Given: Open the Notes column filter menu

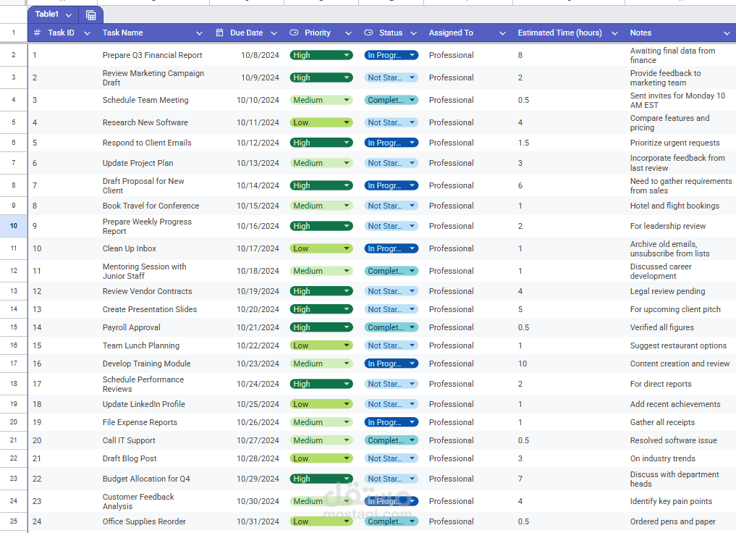Looking at the screenshot, I should [x=727, y=33].
